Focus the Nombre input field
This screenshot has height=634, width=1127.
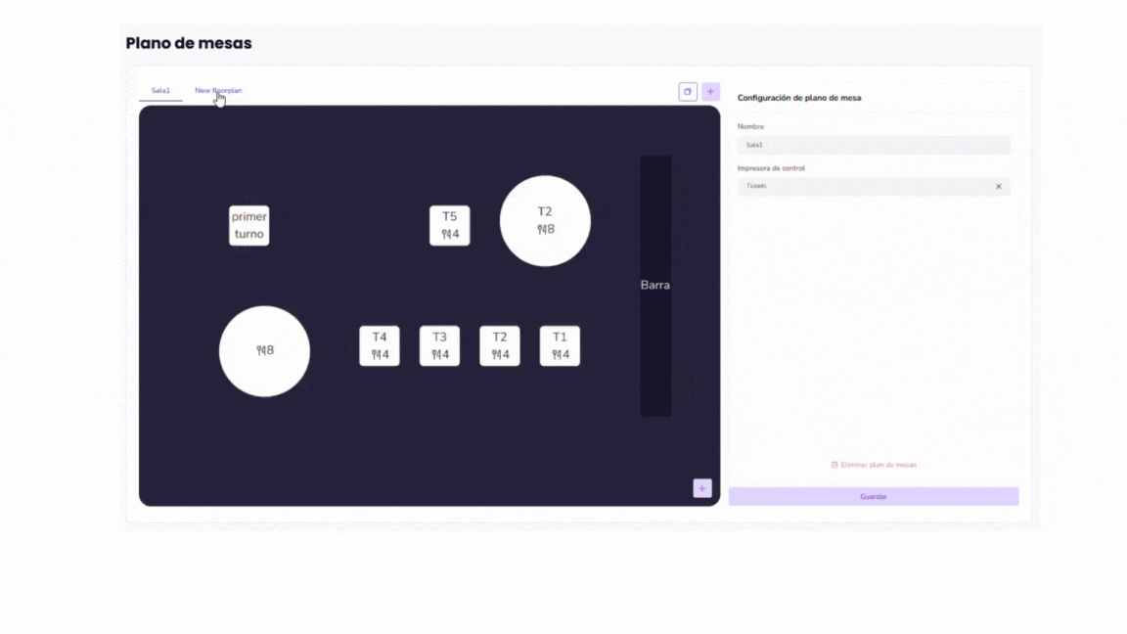click(873, 145)
